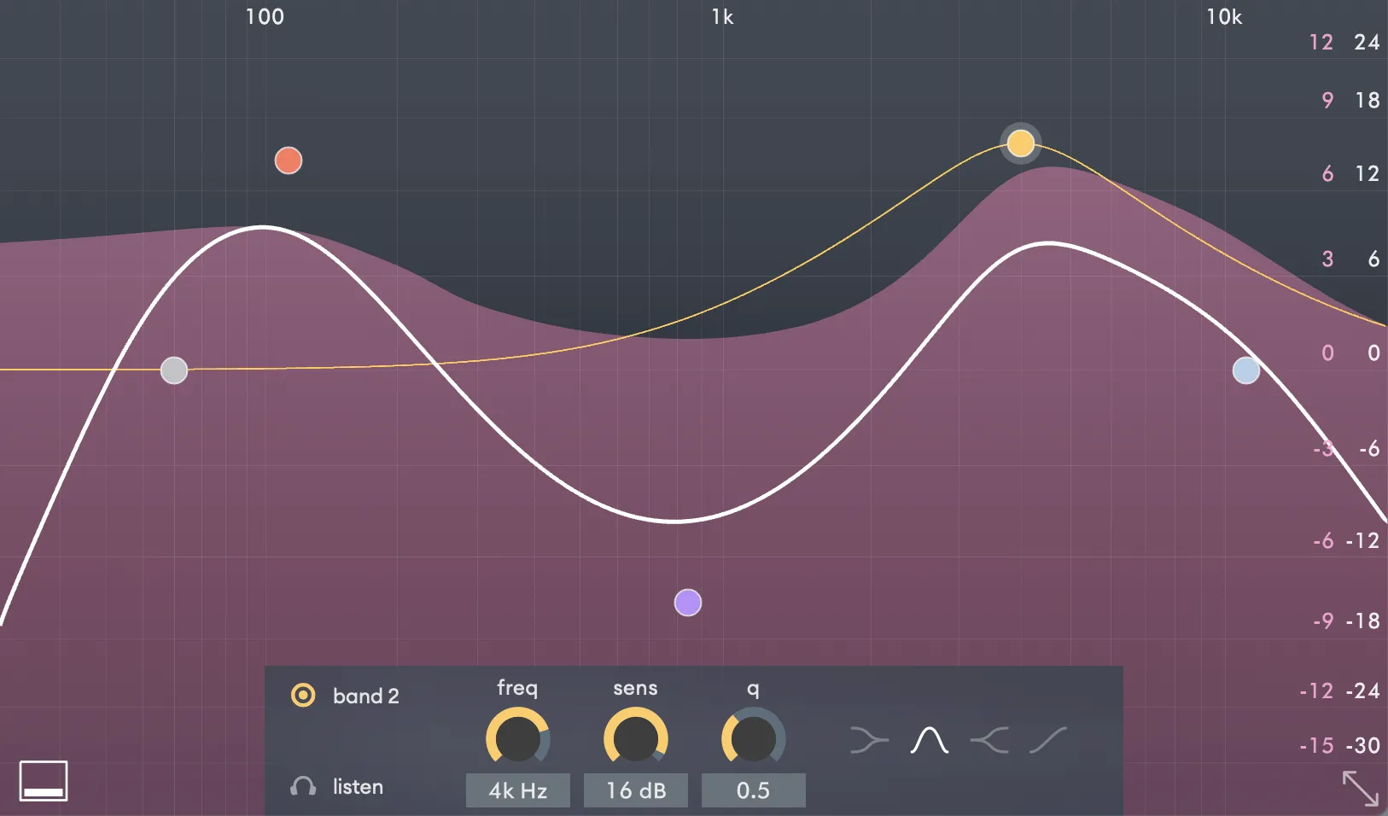Screen dimensions: 1388x816
Task: Select the gray band node on the left
Action: point(174,370)
